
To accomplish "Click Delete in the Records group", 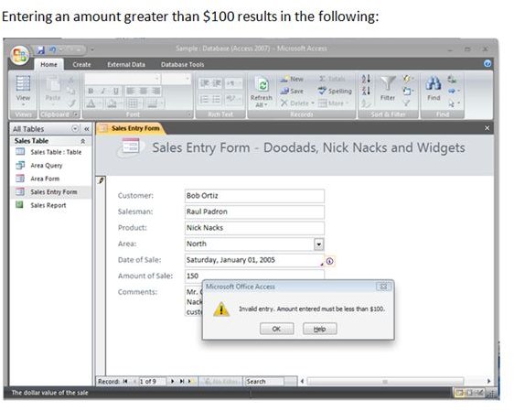I will pos(297,103).
